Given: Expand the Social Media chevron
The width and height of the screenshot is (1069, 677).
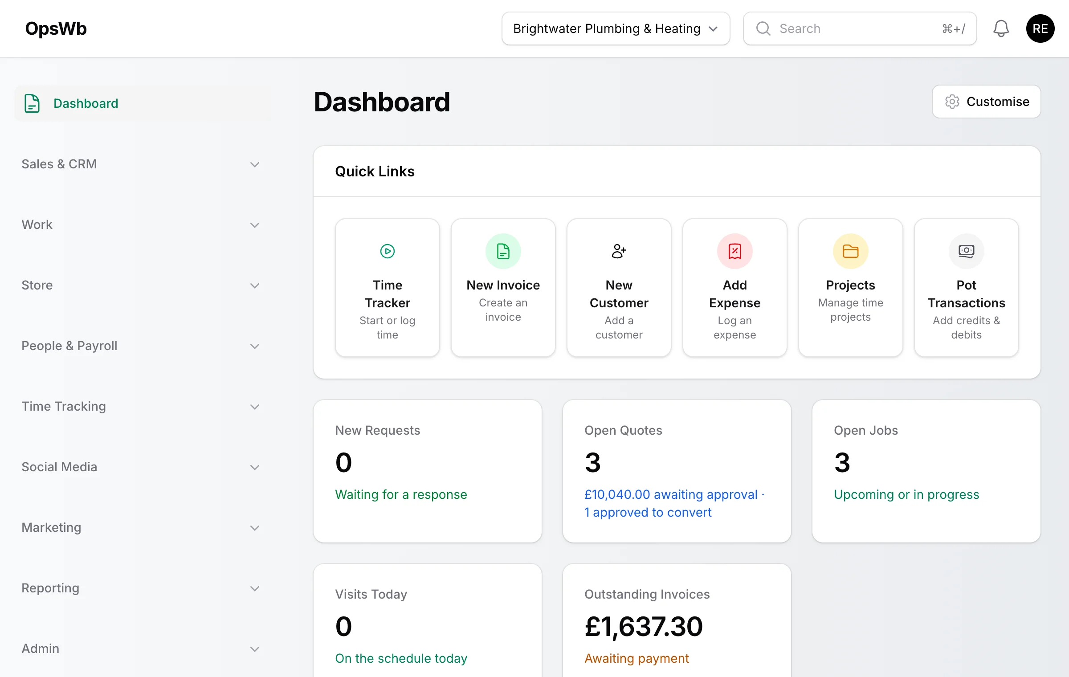Looking at the screenshot, I should [255, 467].
